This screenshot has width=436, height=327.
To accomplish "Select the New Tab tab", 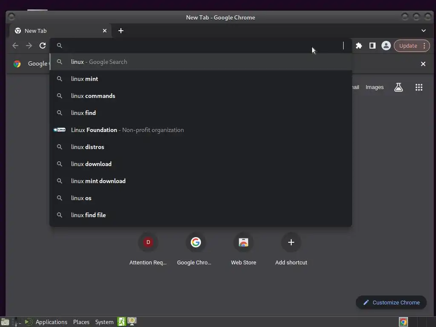I will (x=60, y=31).
